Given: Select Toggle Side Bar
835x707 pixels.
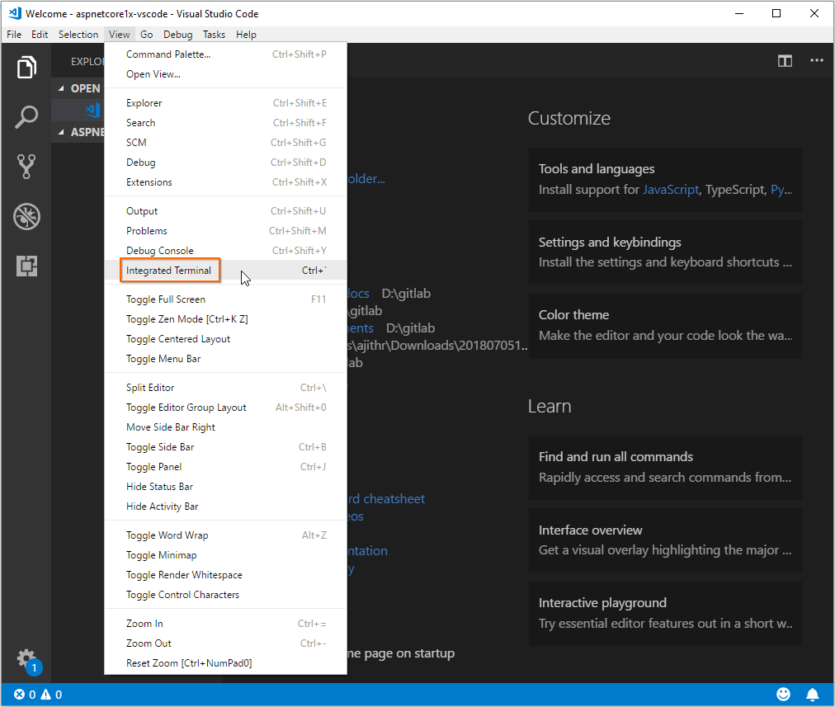Looking at the screenshot, I should (226, 446).
